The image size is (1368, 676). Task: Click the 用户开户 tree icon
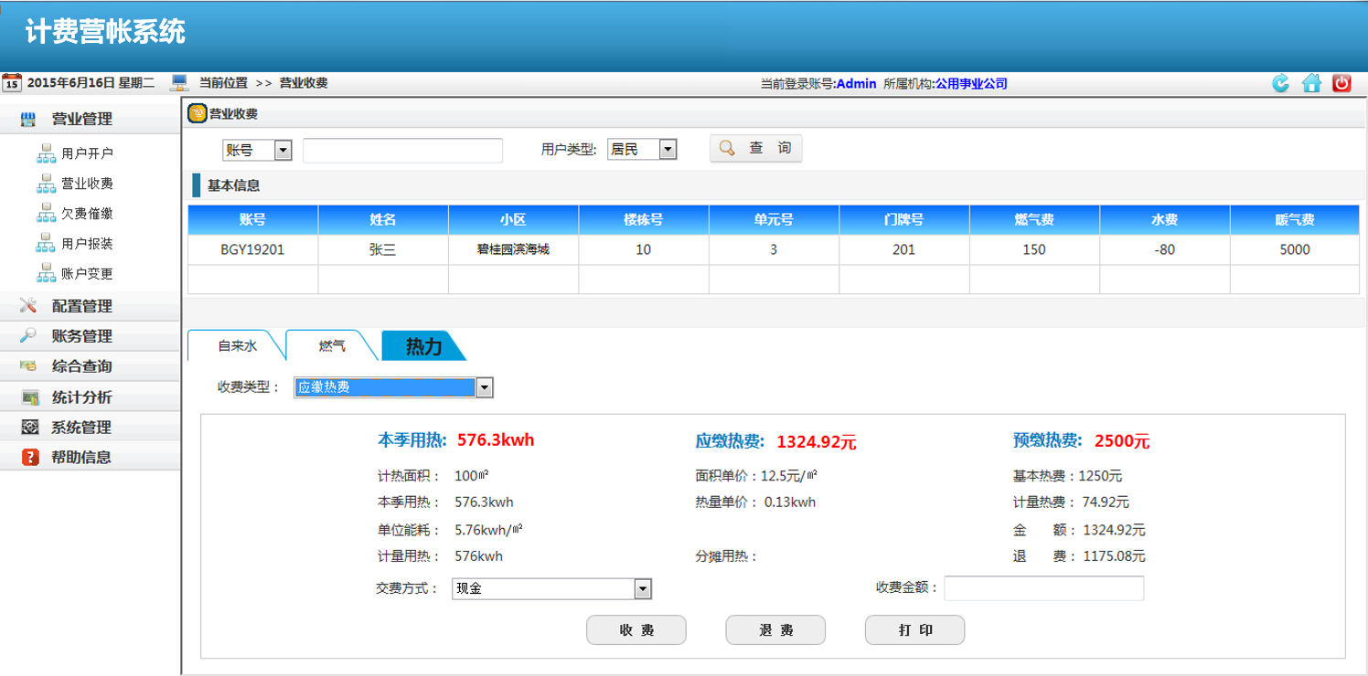(x=47, y=153)
